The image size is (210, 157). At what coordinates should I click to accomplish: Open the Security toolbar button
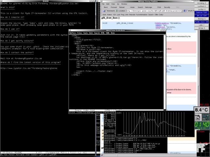[x=167, y=7]
